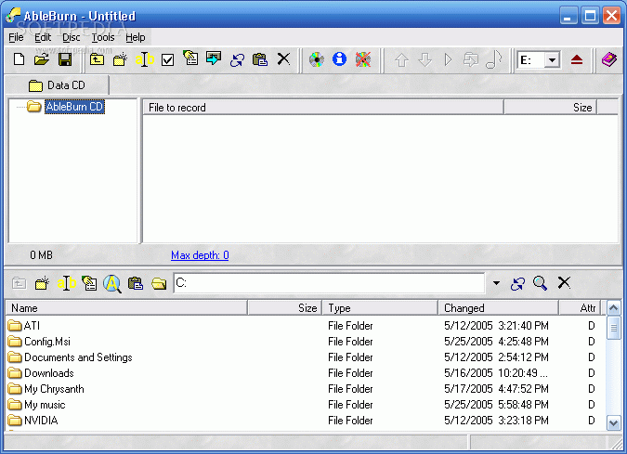Go up one folder in the top toolbar
The height and width of the screenshot is (454, 627).
[x=98, y=59]
